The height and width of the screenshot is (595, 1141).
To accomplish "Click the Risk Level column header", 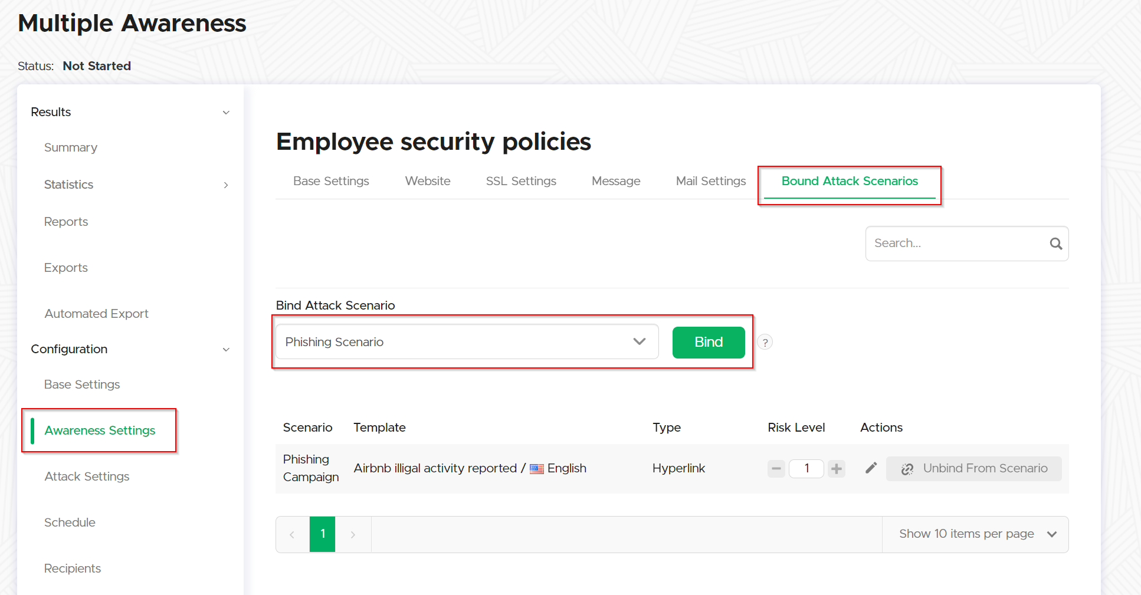I will point(796,428).
